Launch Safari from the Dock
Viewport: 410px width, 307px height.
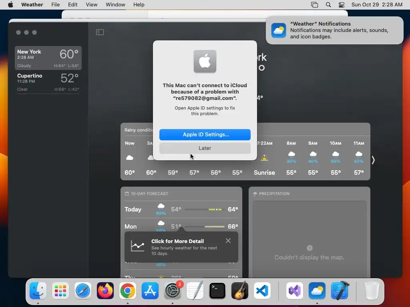point(83,291)
